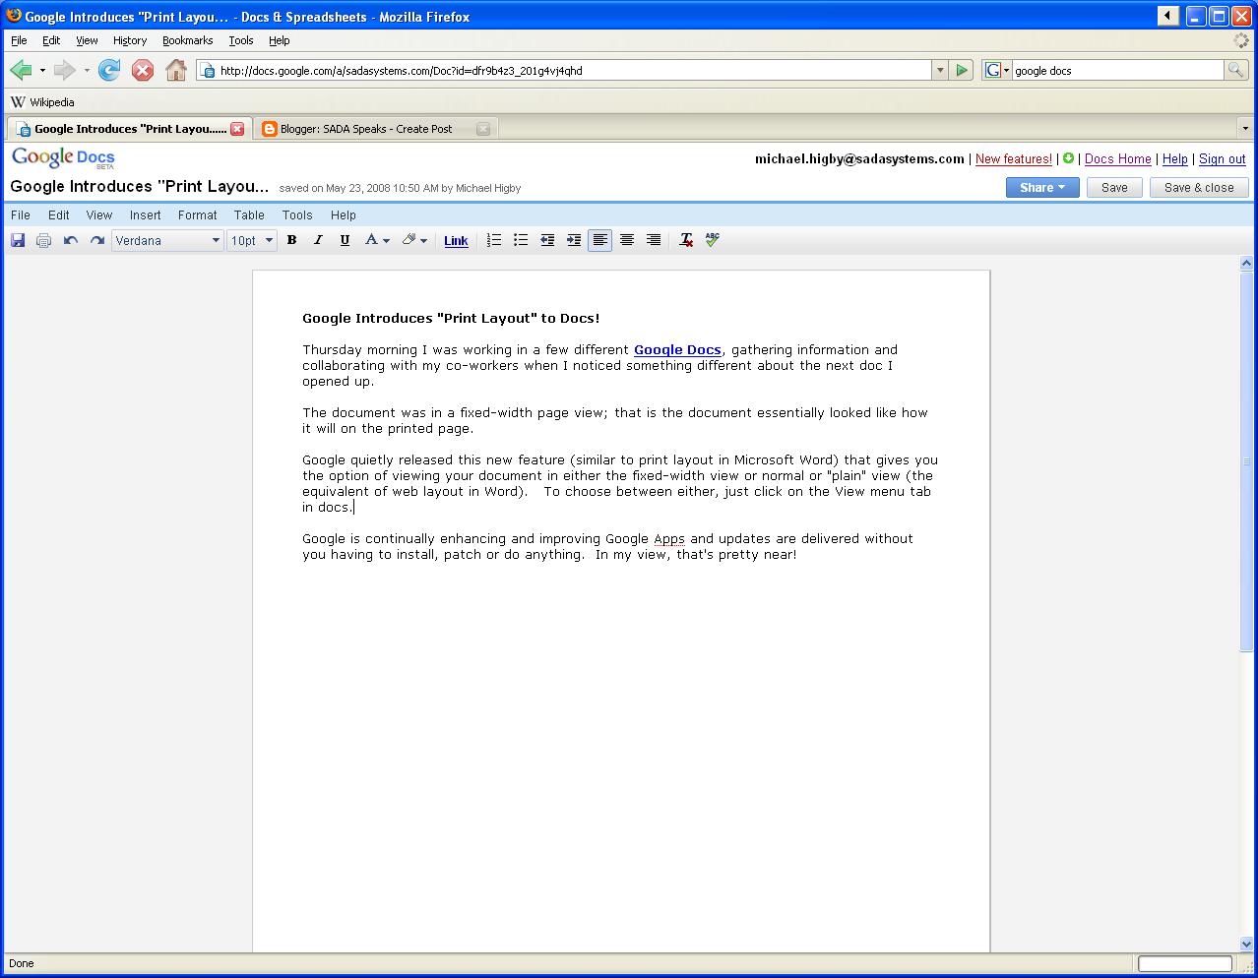Expand the URL bar history dropdown

click(x=940, y=70)
